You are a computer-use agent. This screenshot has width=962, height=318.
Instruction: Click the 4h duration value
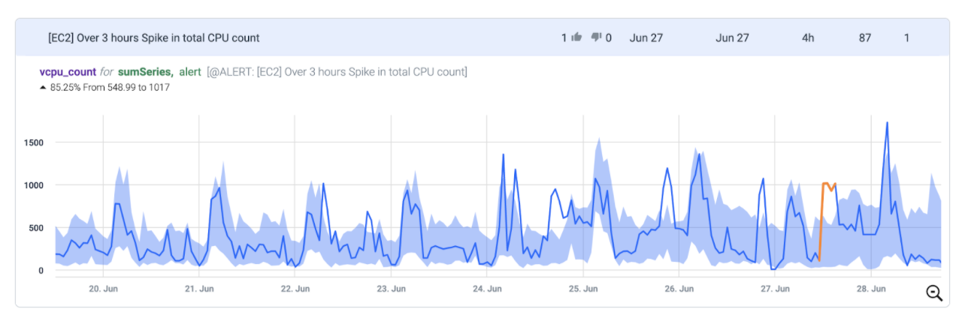click(x=808, y=37)
